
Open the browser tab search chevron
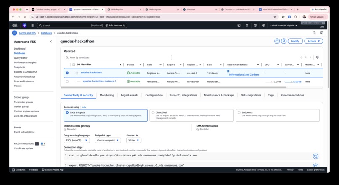click(x=27, y=10)
